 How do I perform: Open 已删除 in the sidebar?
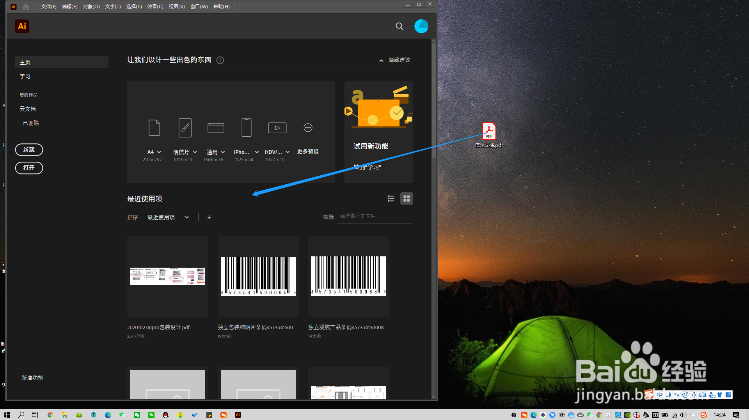point(31,123)
